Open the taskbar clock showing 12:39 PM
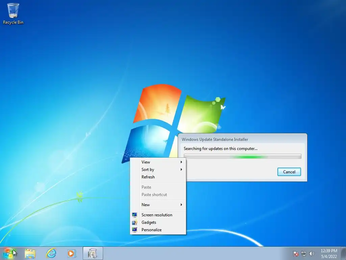Viewport: 346px width, 260px height. point(329,254)
